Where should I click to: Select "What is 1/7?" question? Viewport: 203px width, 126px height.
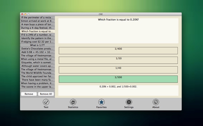tap(37, 45)
